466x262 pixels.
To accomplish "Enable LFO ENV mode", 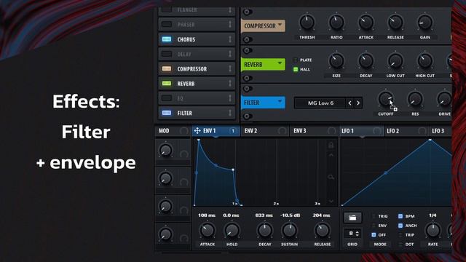I will (x=374, y=226).
